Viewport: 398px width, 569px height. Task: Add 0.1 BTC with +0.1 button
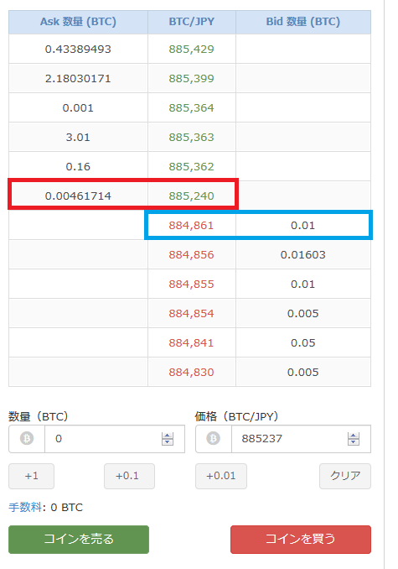(x=129, y=476)
